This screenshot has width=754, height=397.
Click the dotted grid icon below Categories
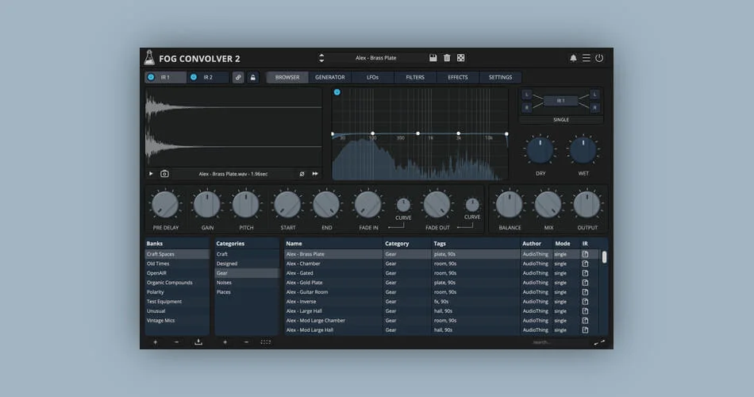[x=266, y=342]
